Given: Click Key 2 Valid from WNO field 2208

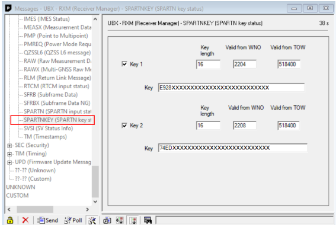Looking at the screenshot, I should (x=245, y=126).
